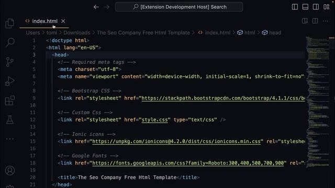Open the Explorer view in activity bar
This screenshot has width=335, height=188.
[x=9, y=23]
